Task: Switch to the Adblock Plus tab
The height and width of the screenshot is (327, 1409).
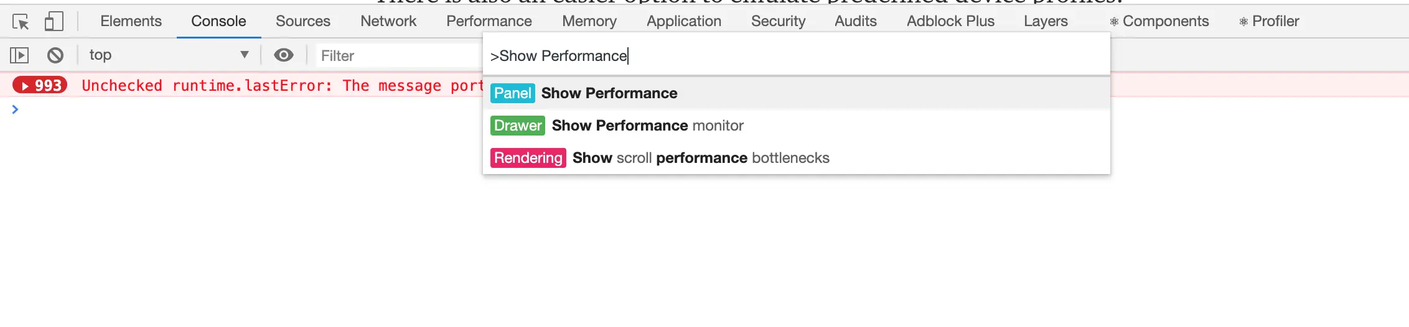Action: point(950,21)
